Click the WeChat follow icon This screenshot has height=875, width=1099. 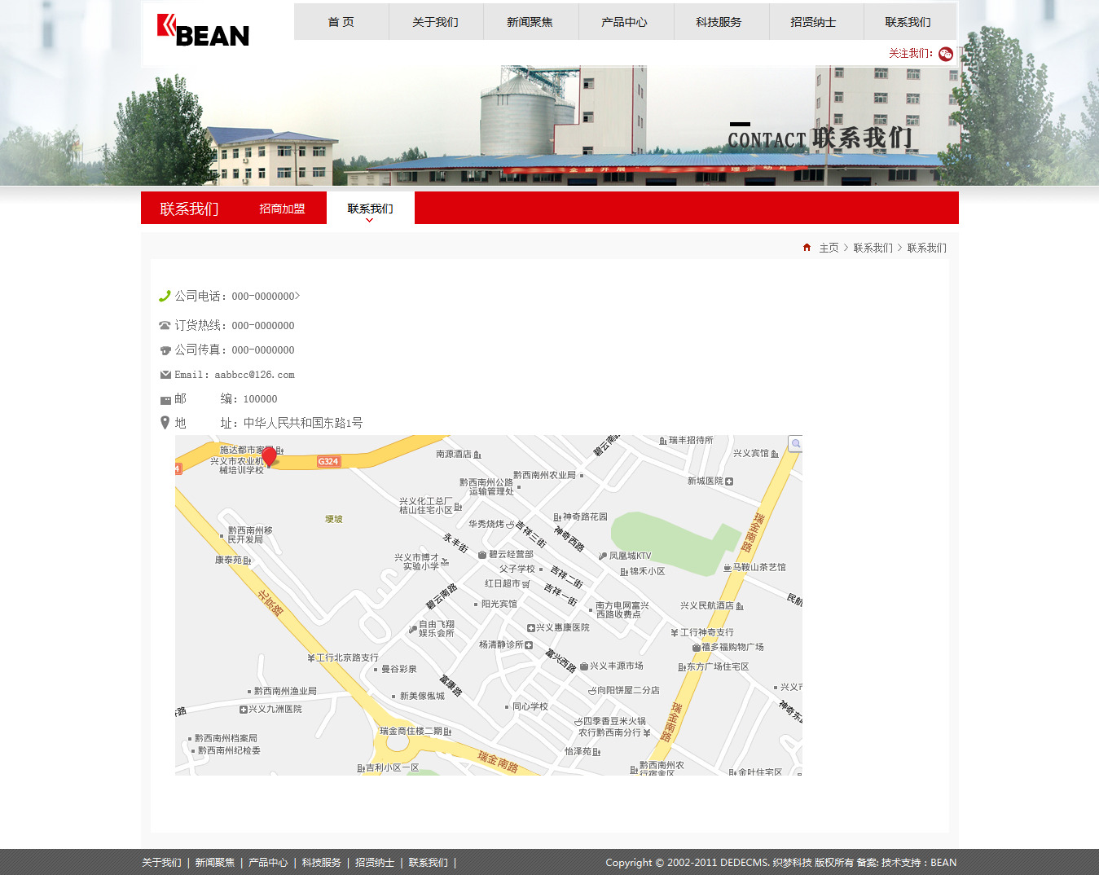[945, 54]
